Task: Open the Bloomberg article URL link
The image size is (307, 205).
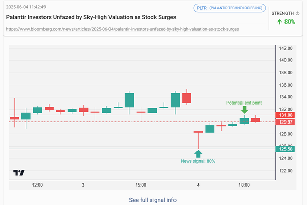Action: coord(122,29)
